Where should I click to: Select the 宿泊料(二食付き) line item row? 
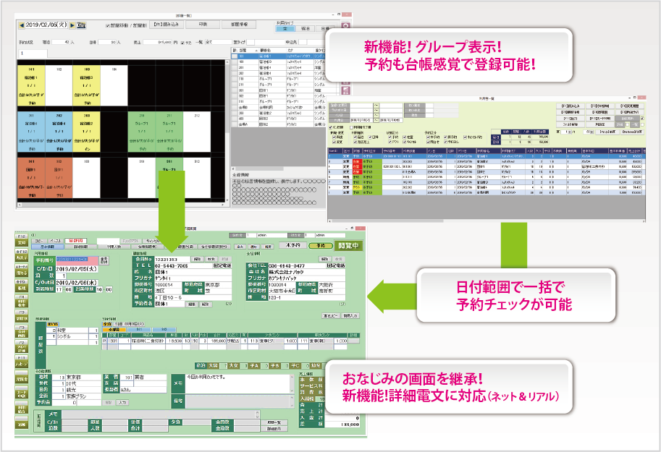pyautogui.click(x=231, y=341)
